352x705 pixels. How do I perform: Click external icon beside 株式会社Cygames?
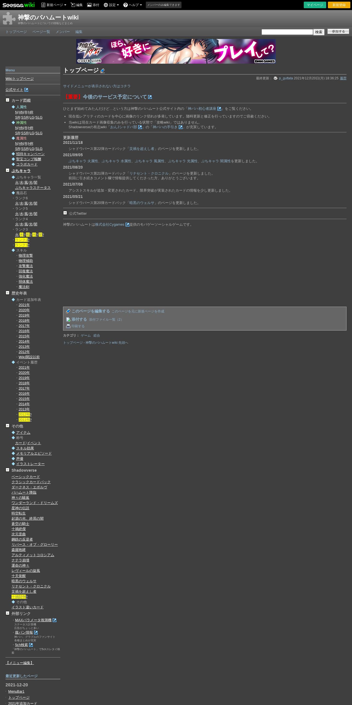click(127, 225)
